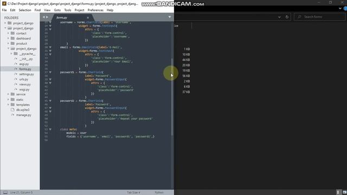Open Explorer address bar history dropdown

pos(279,17)
